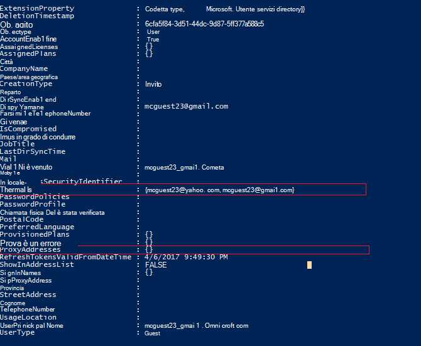Click the FALSE value for ShowInAddressList
421x346 pixels.
[156, 265]
